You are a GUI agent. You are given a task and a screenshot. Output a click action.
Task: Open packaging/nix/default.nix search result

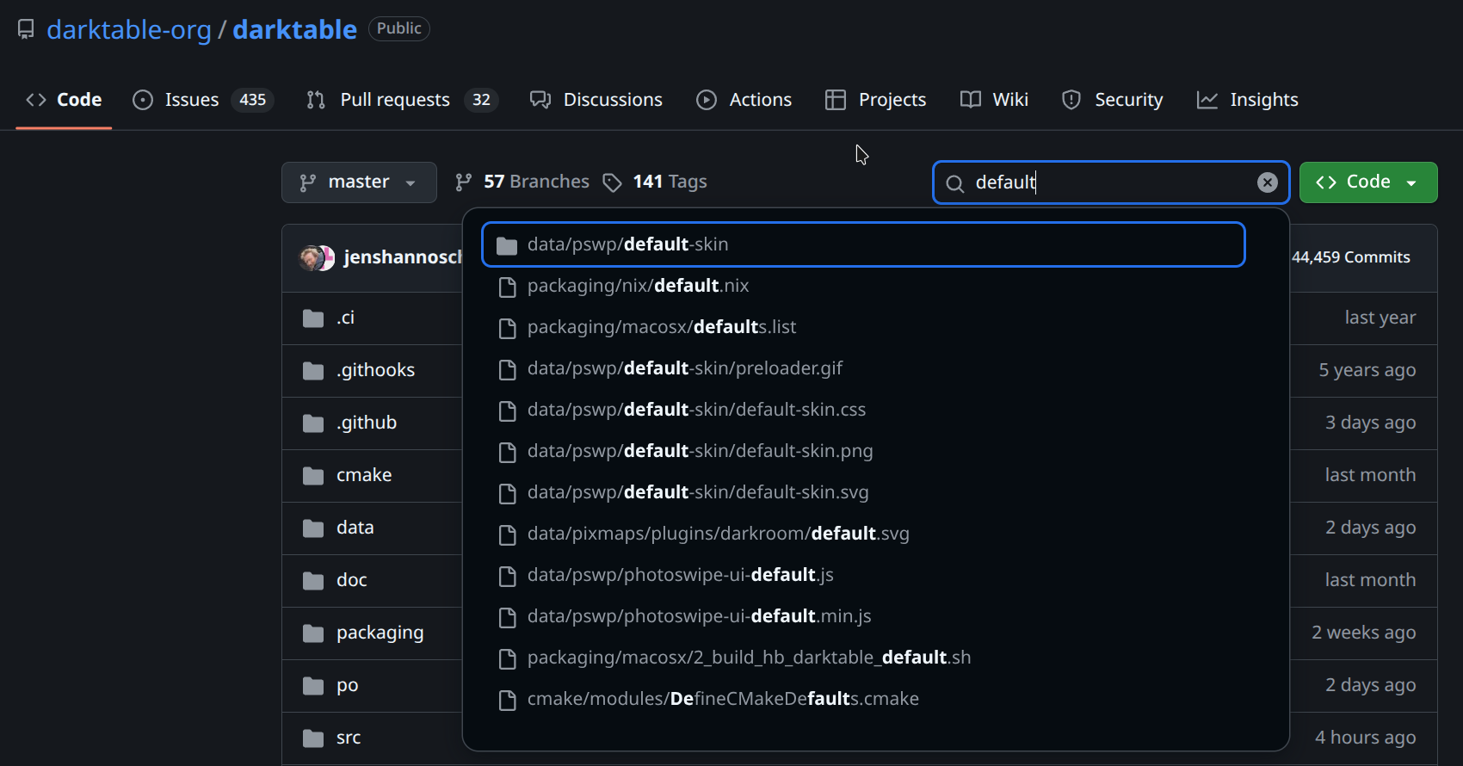click(638, 286)
